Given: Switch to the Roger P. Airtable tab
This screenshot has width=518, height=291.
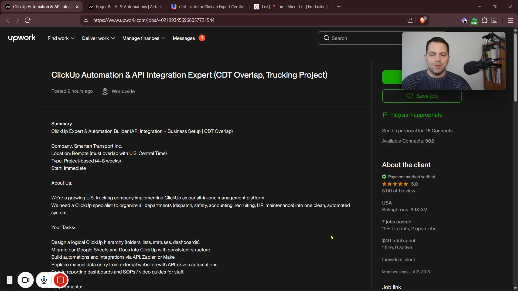Looking at the screenshot, I should click(125, 7).
